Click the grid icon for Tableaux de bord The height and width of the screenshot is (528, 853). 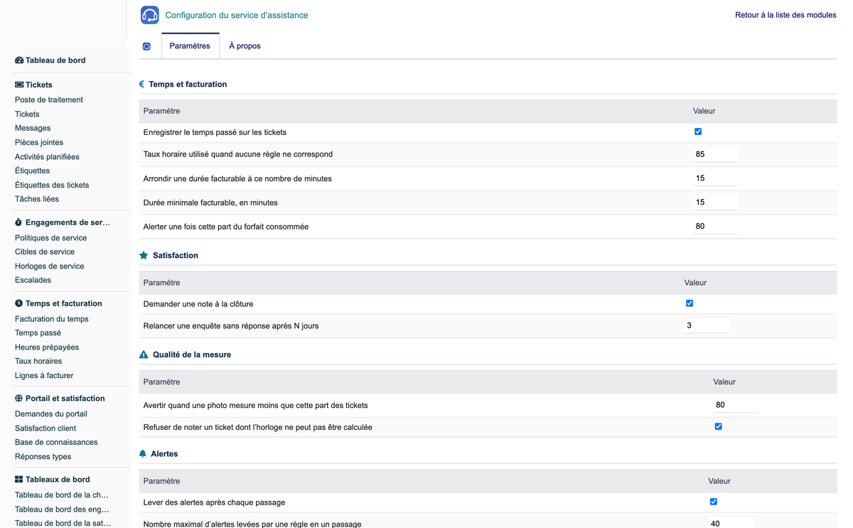pos(19,480)
